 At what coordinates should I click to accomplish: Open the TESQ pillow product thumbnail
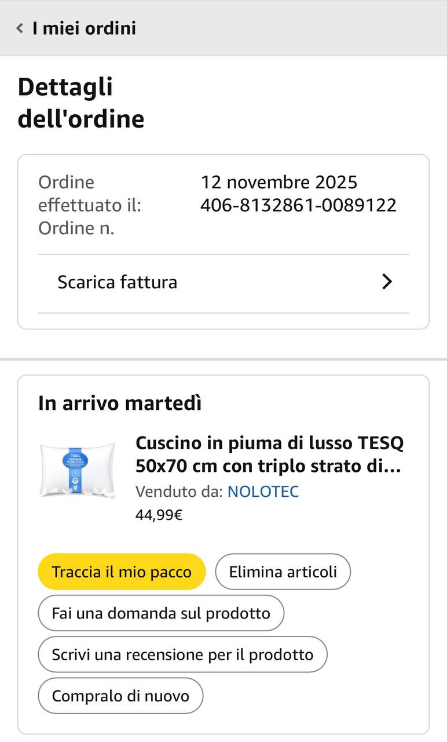tap(78, 471)
